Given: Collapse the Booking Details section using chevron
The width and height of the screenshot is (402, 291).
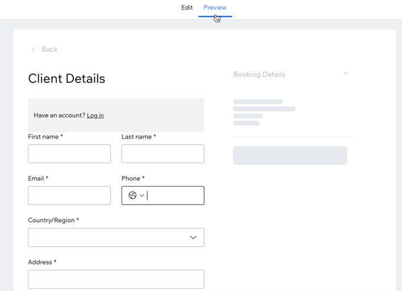Looking at the screenshot, I should coord(346,74).
